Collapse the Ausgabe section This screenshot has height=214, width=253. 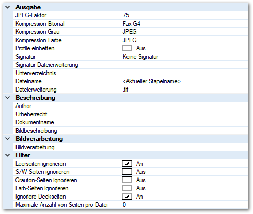click(8, 7)
